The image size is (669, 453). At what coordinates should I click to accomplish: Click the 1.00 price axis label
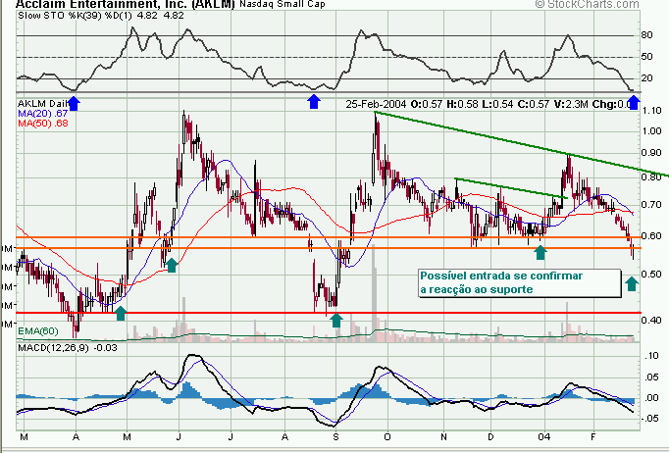coord(651,131)
